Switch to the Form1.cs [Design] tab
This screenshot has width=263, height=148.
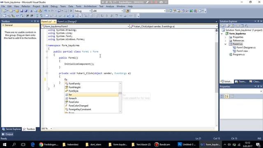tap(67, 22)
